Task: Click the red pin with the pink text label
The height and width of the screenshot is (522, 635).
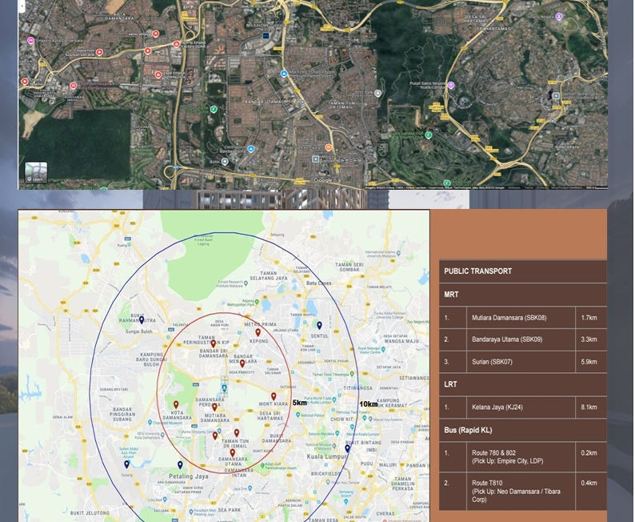Action: coord(74,86)
